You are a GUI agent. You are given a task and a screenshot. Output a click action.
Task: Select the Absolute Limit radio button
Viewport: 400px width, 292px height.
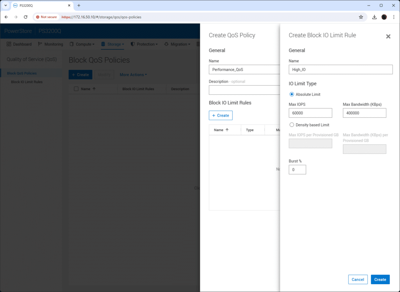point(291,94)
